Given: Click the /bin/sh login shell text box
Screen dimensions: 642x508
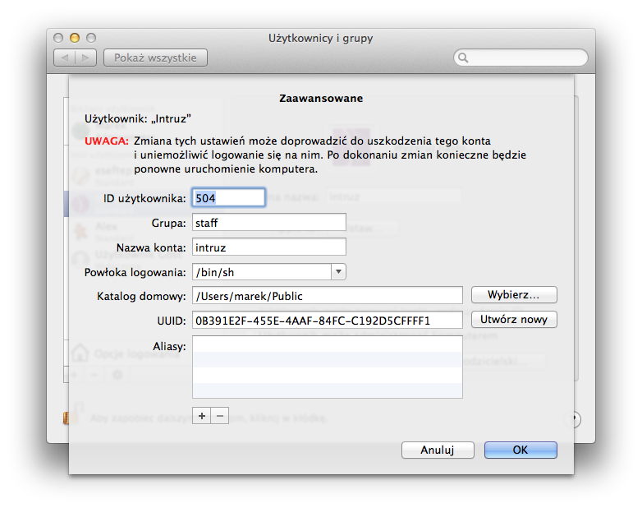Looking at the screenshot, I should coord(261,272).
